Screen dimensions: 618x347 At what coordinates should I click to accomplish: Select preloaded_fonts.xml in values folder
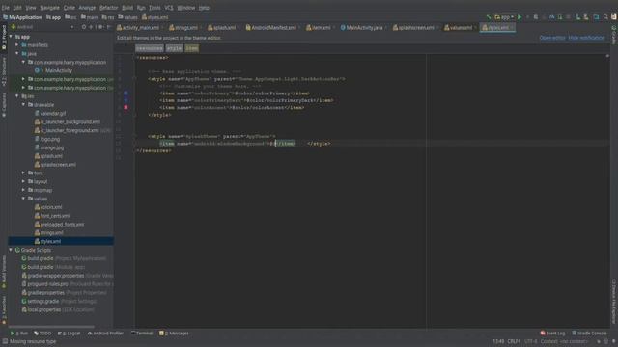point(62,225)
